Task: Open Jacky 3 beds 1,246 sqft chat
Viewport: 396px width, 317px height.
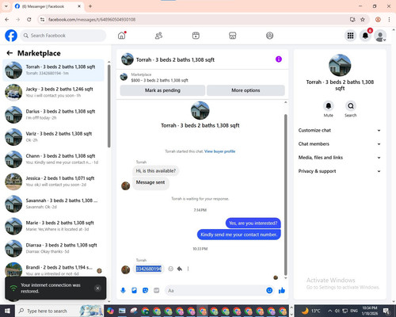Action: tap(54, 93)
